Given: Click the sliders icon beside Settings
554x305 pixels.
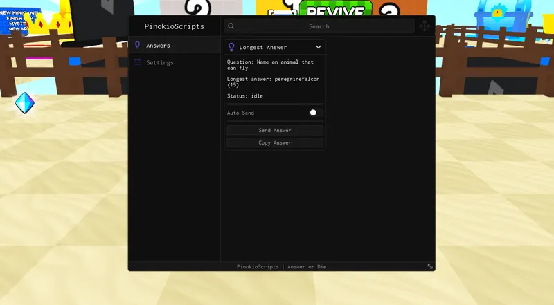Looking at the screenshot, I should tap(137, 62).
